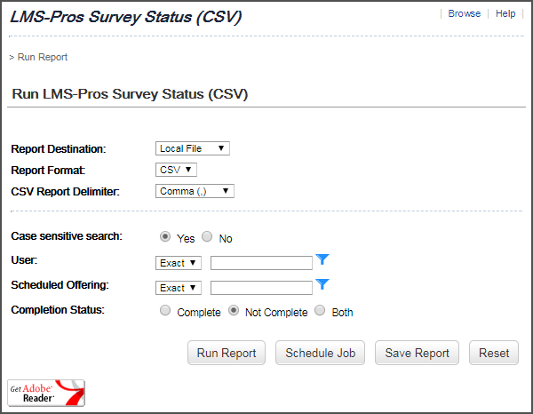
Task: Open the User Exact match dropdown
Action: [x=179, y=263]
